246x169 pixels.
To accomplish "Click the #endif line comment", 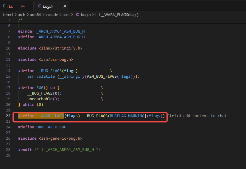I will pyautogui.click(x=67, y=150).
